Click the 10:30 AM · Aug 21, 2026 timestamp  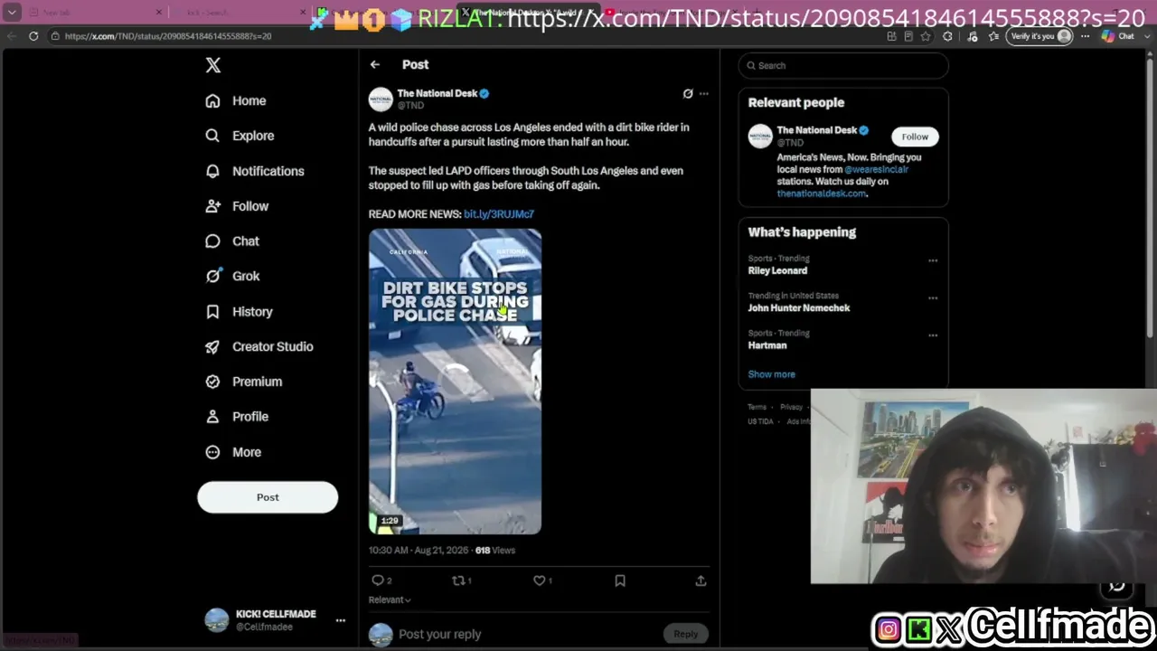point(419,550)
